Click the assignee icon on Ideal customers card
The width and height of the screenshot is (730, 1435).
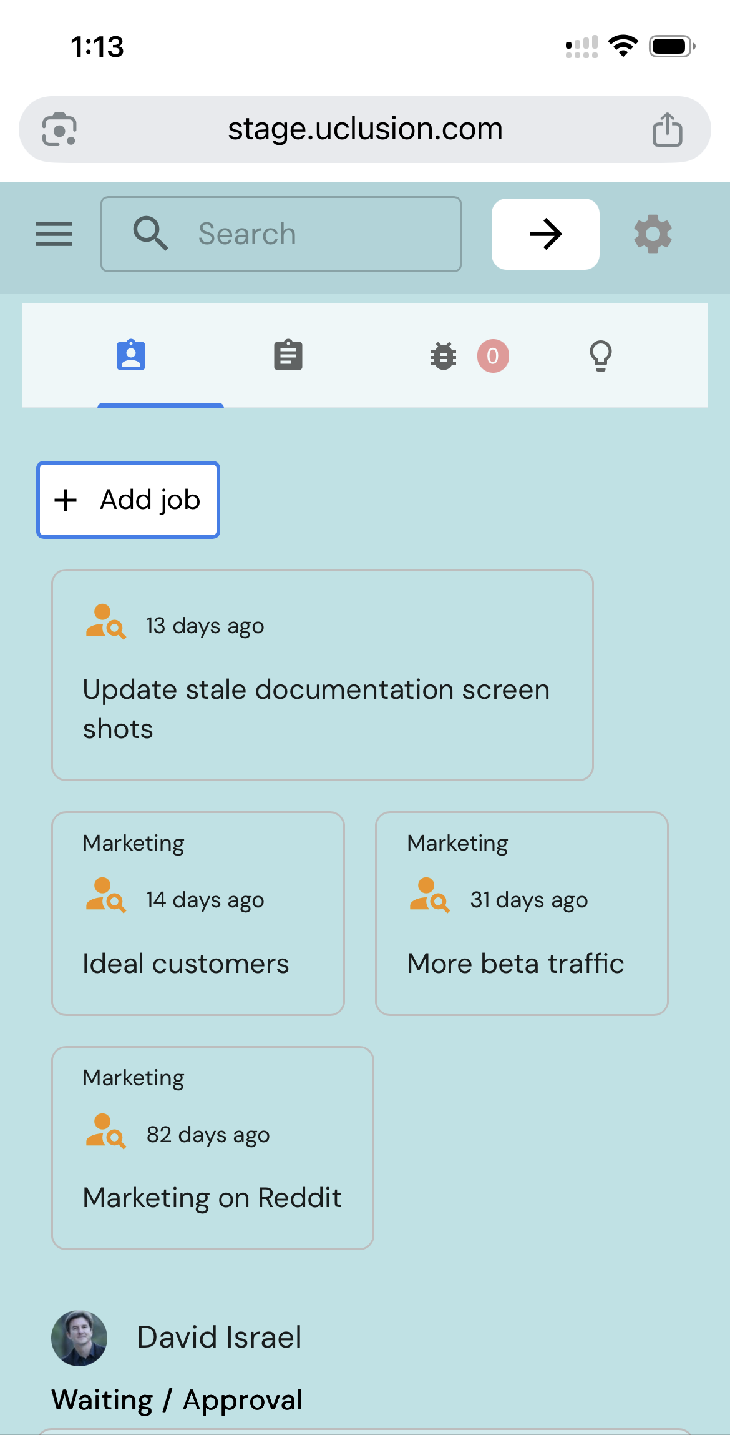[x=105, y=896]
